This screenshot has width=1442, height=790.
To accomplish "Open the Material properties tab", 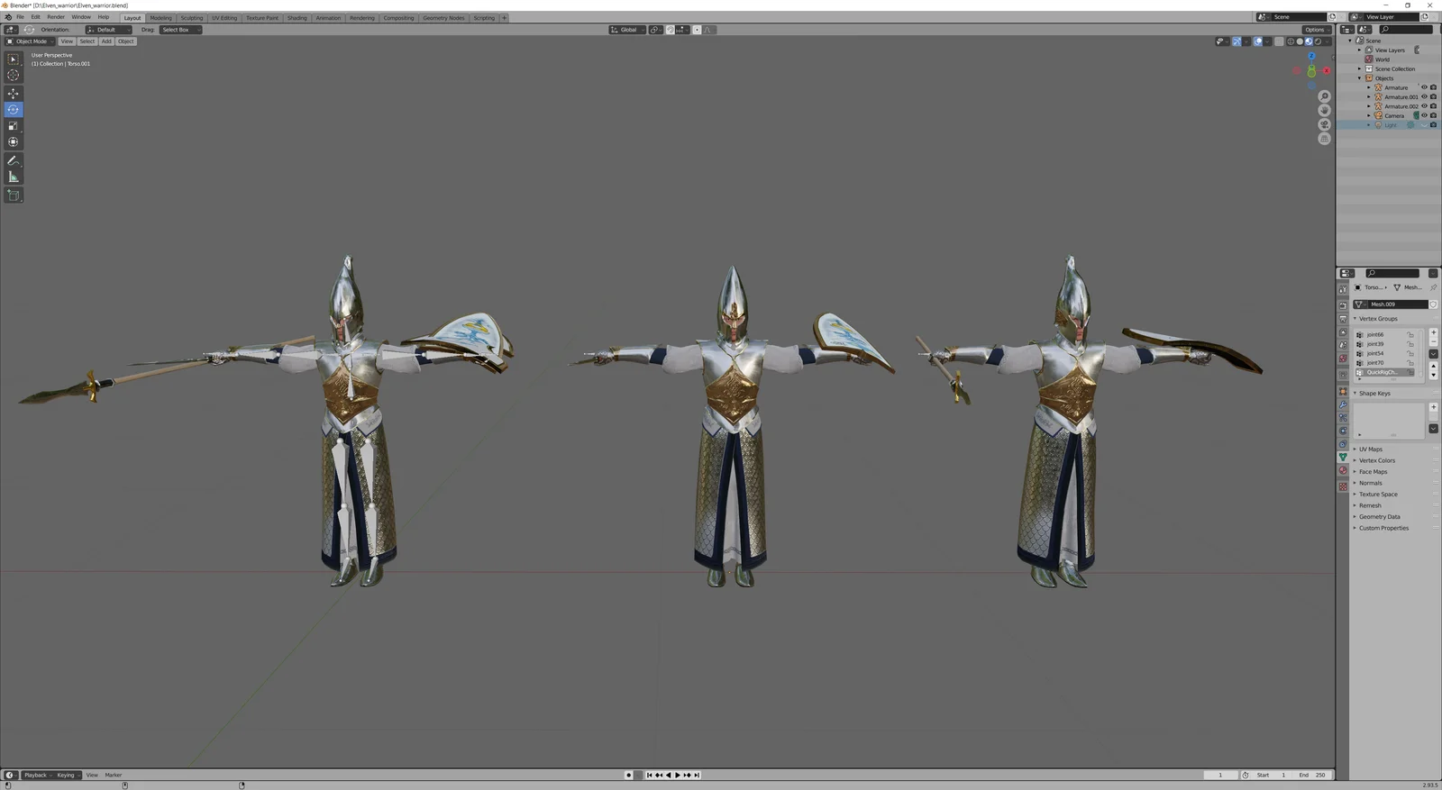I will pos(1343,470).
